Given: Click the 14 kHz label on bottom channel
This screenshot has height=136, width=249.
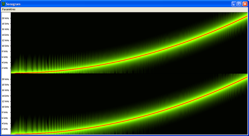Looking at the screenshot, I should coord(5,96).
